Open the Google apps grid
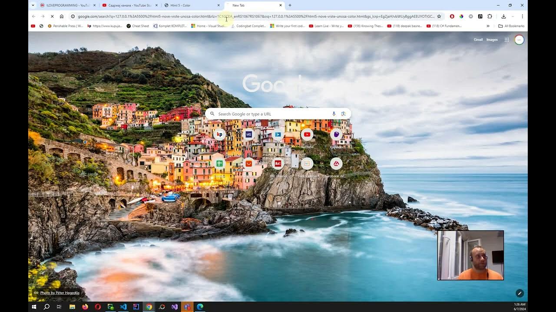556x312 pixels. tap(506, 40)
